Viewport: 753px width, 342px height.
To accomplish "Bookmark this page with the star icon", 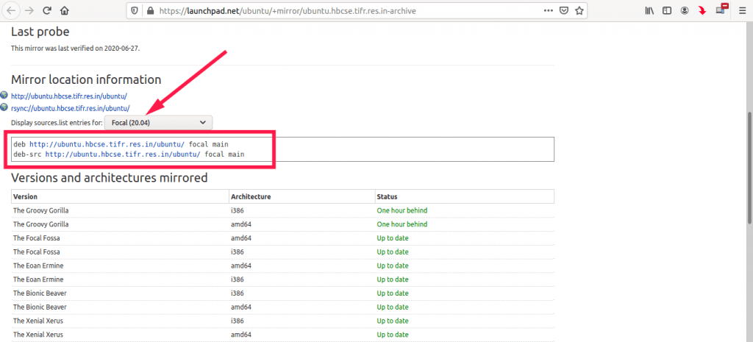I will click(579, 11).
